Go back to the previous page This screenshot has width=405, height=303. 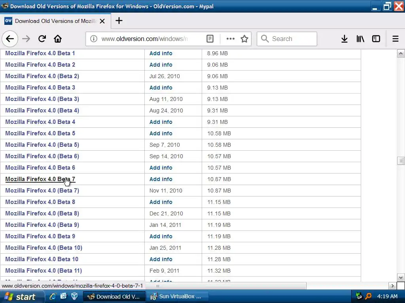click(x=10, y=39)
